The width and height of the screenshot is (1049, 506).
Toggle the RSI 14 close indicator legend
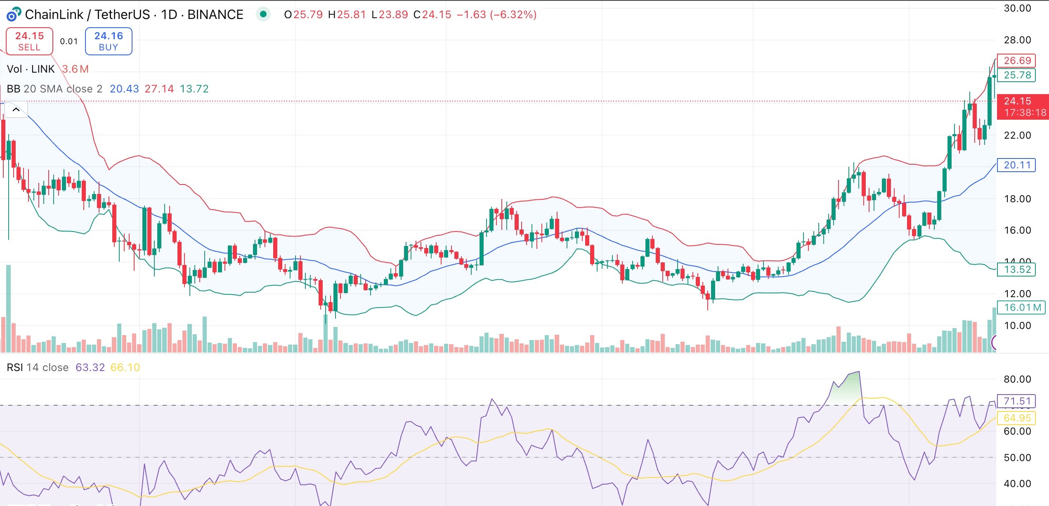[x=37, y=367]
